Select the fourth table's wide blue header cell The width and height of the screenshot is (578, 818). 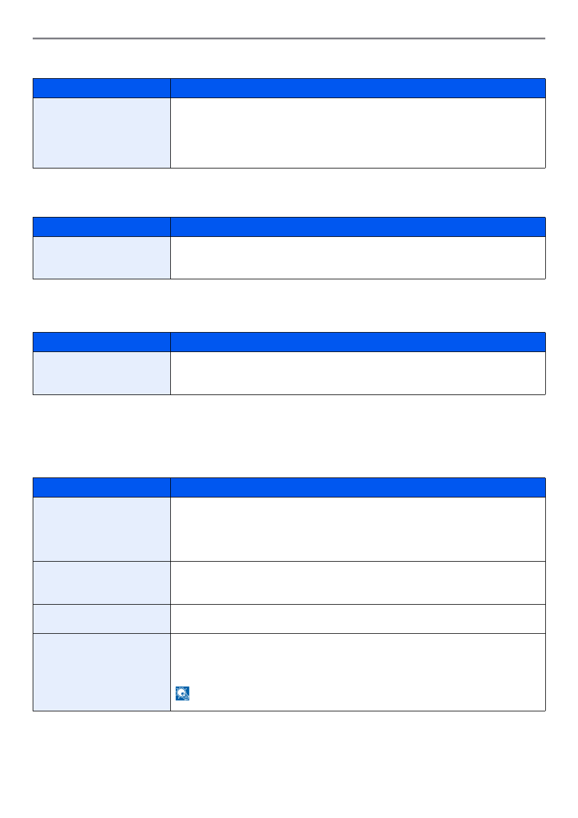[358, 488]
